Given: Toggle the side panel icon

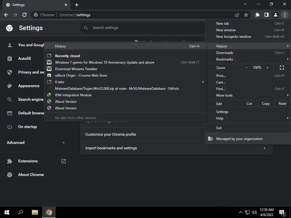Looking at the screenshot, I should point(267,15).
